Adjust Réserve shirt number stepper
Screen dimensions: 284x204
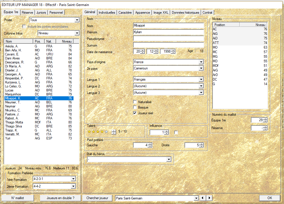(265, 128)
